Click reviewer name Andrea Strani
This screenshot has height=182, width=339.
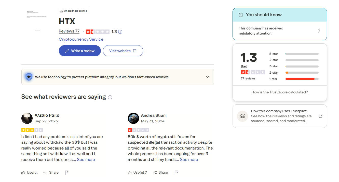pyautogui.click(x=154, y=115)
